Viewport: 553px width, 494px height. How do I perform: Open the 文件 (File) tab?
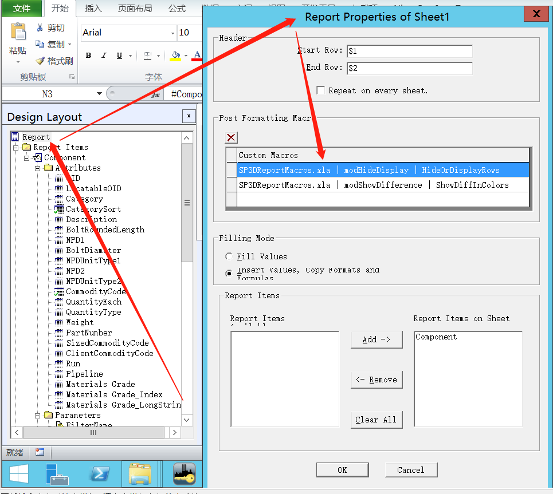(x=22, y=8)
